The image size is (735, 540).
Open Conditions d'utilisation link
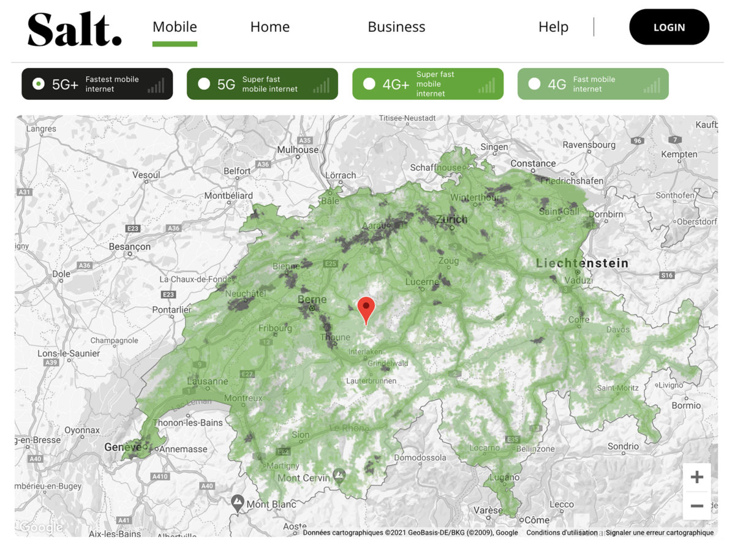(562, 533)
